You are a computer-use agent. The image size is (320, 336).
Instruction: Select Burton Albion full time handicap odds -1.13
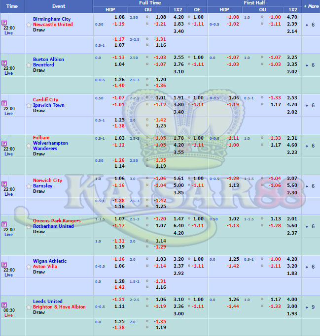click(x=118, y=58)
